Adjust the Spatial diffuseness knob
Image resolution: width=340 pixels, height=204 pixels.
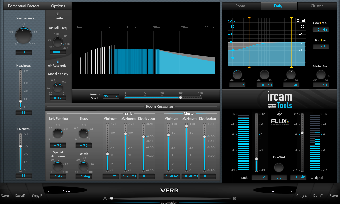coord(57,166)
